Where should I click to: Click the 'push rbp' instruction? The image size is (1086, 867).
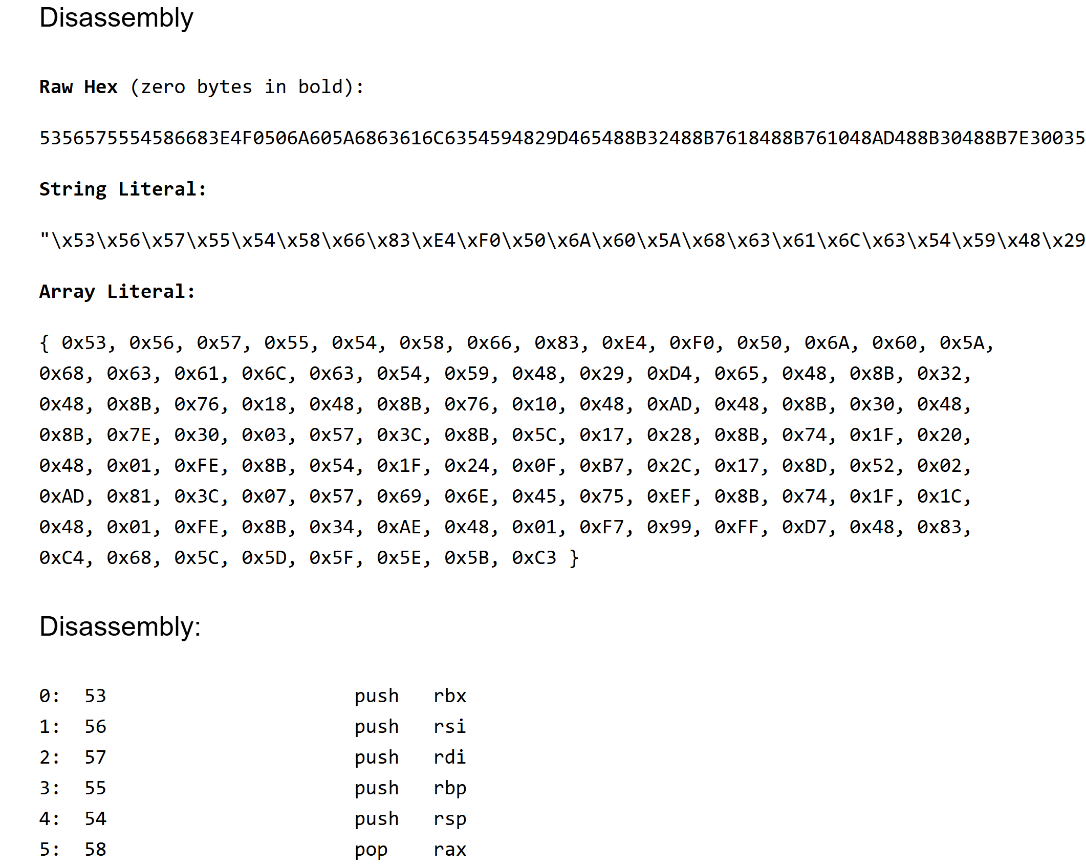pyautogui.click(x=410, y=788)
